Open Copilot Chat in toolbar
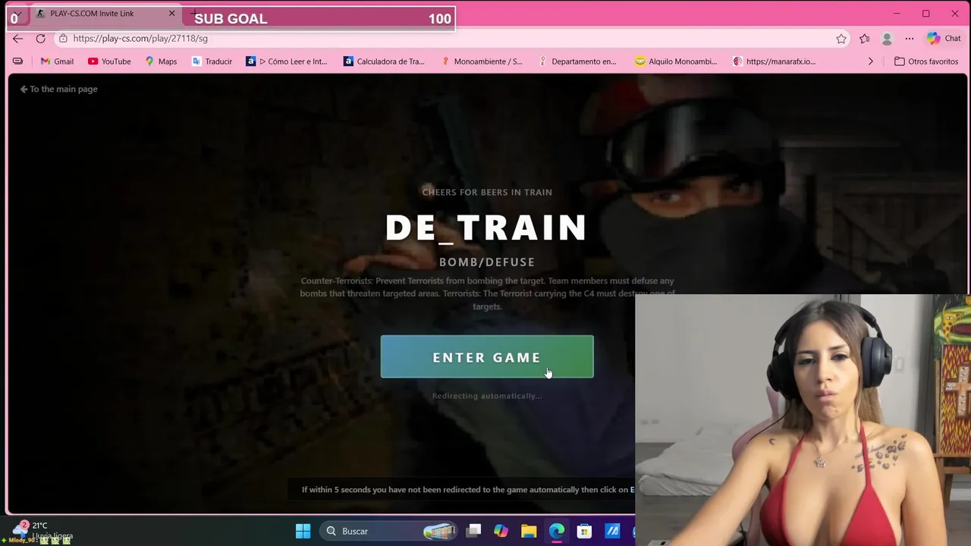The width and height of the screenshot is (971, 546). pyautogui.click(x=944, y=39)
